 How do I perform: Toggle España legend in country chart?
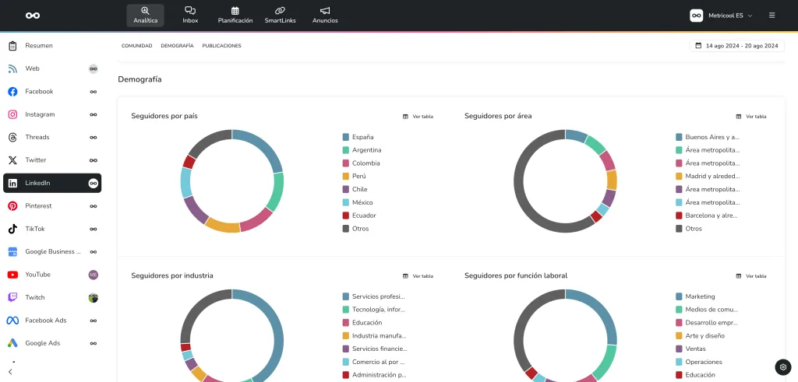point(362,137)
